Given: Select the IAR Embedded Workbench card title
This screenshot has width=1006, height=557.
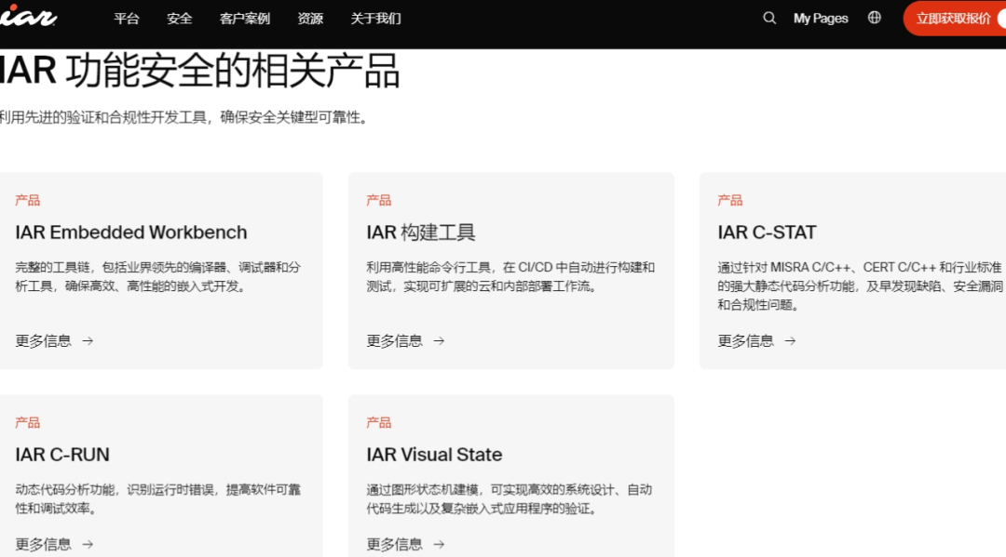Looking at the screenshot, I should coord(131,232).
